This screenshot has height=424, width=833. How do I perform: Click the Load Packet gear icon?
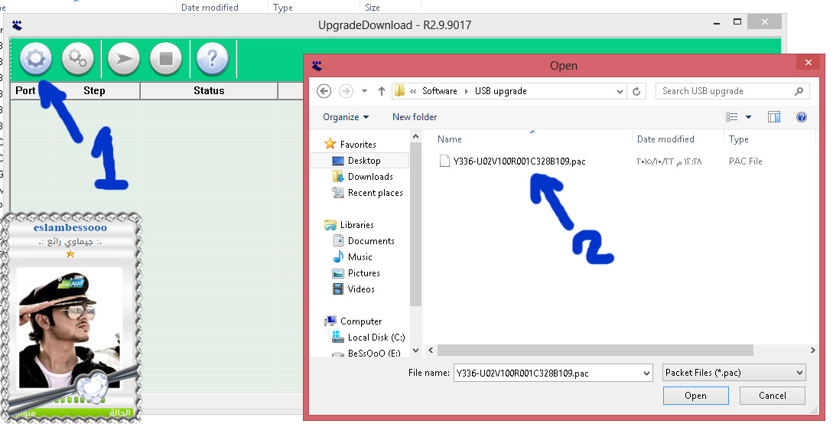(36, 59)
